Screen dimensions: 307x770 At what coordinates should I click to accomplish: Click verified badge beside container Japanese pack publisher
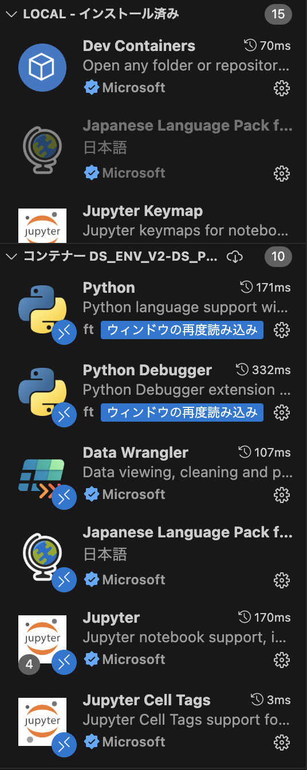click(x=92, y=580)
